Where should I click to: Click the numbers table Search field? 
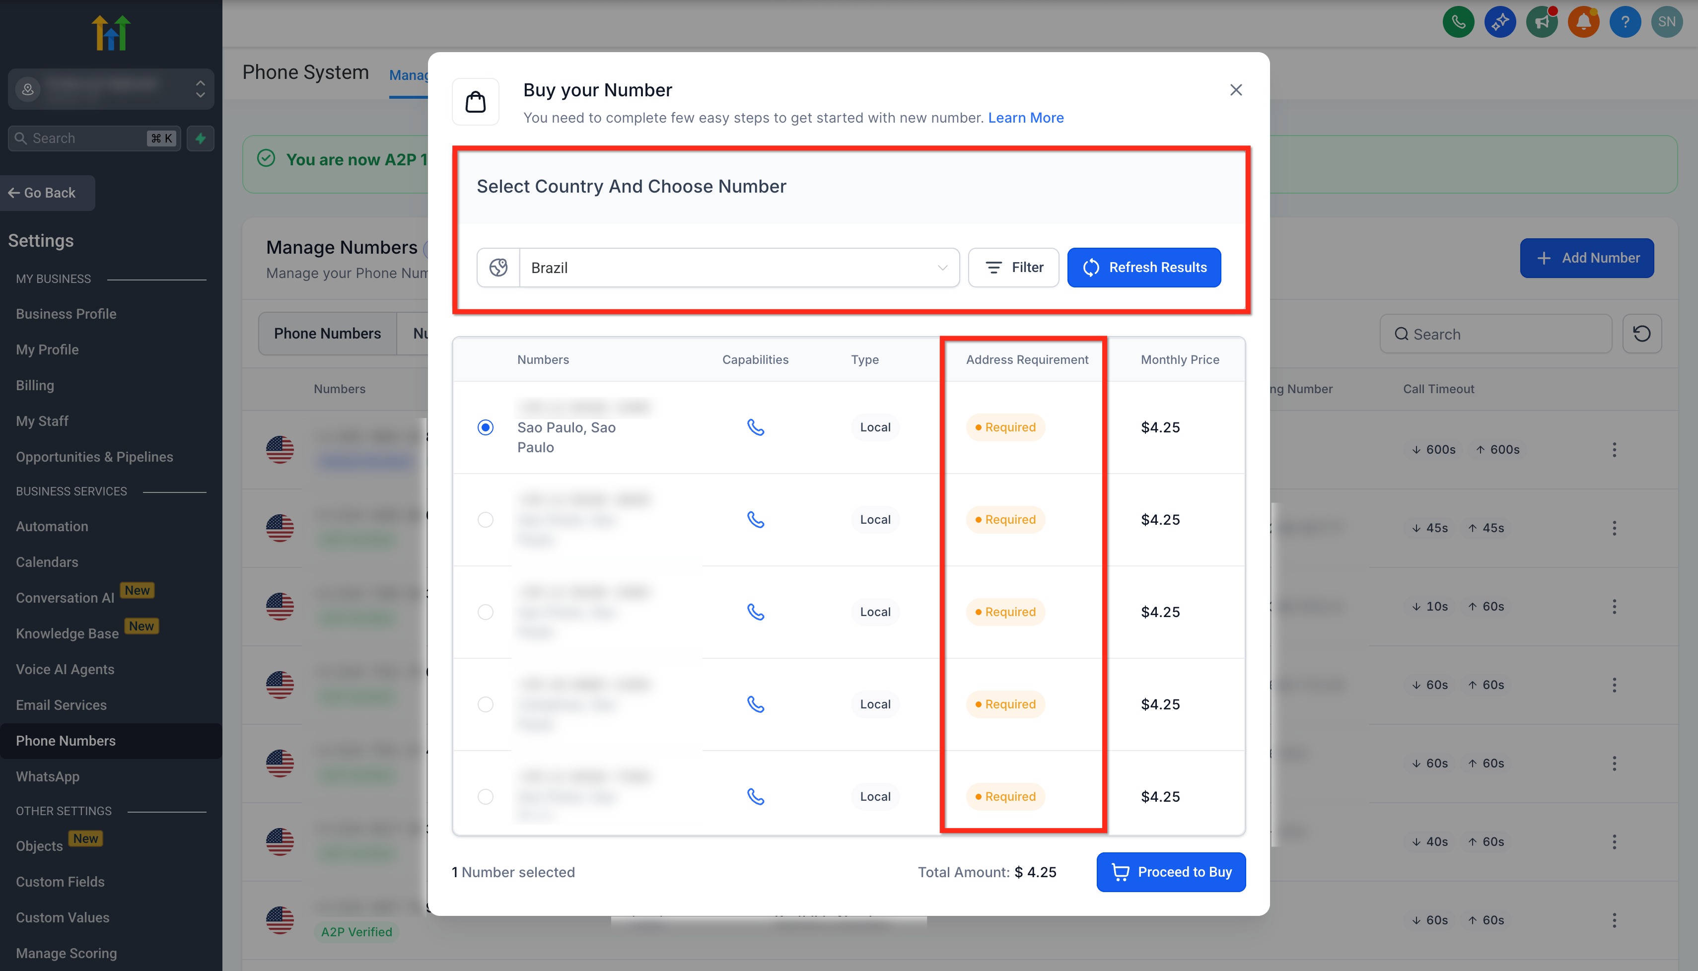[x=1495, y=334]
